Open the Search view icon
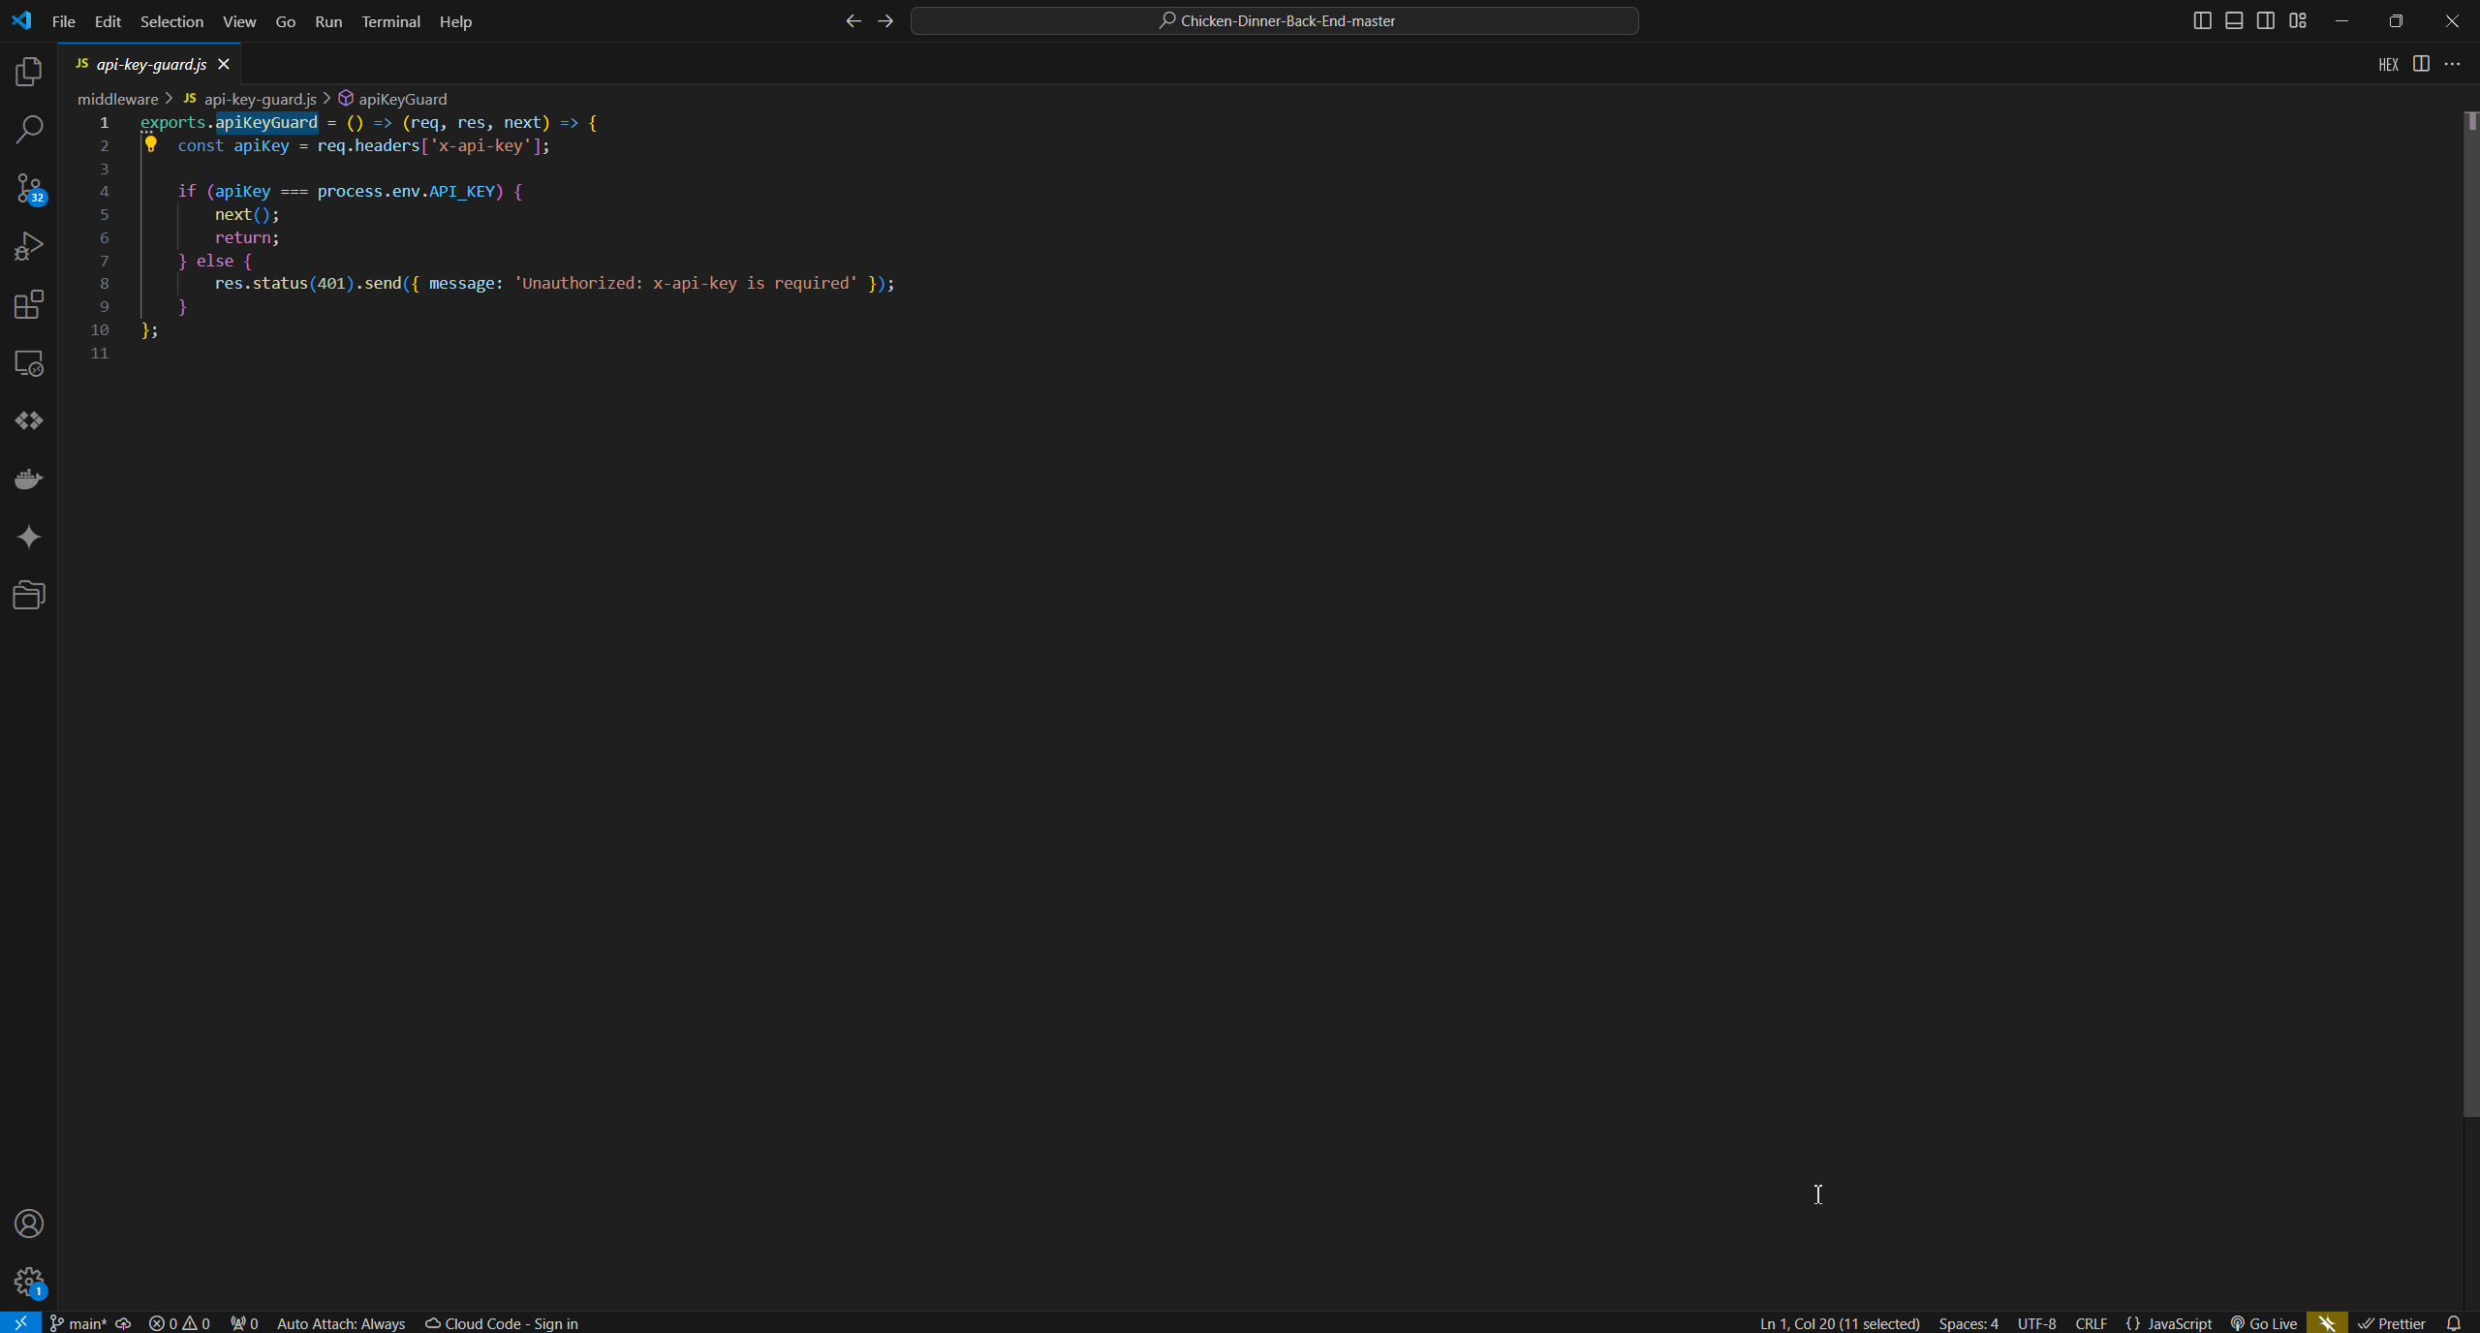The image size is (2480, 1333). [29, 129]
